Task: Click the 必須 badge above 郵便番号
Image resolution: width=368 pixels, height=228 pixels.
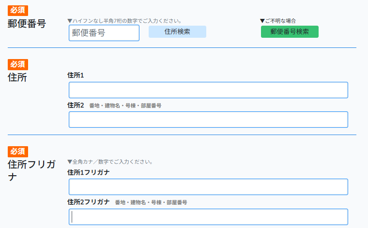Action: tap(18, 11)
